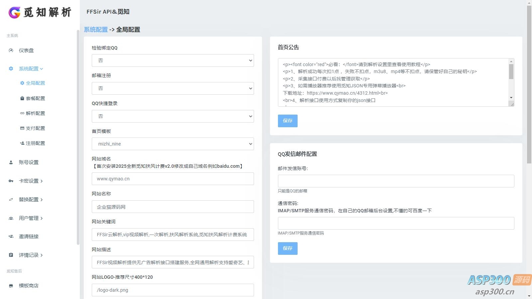This screenshot has width=532, height=299.
Task: Select 全局配置 in the sidebar menu
Action: pos(35,83)
